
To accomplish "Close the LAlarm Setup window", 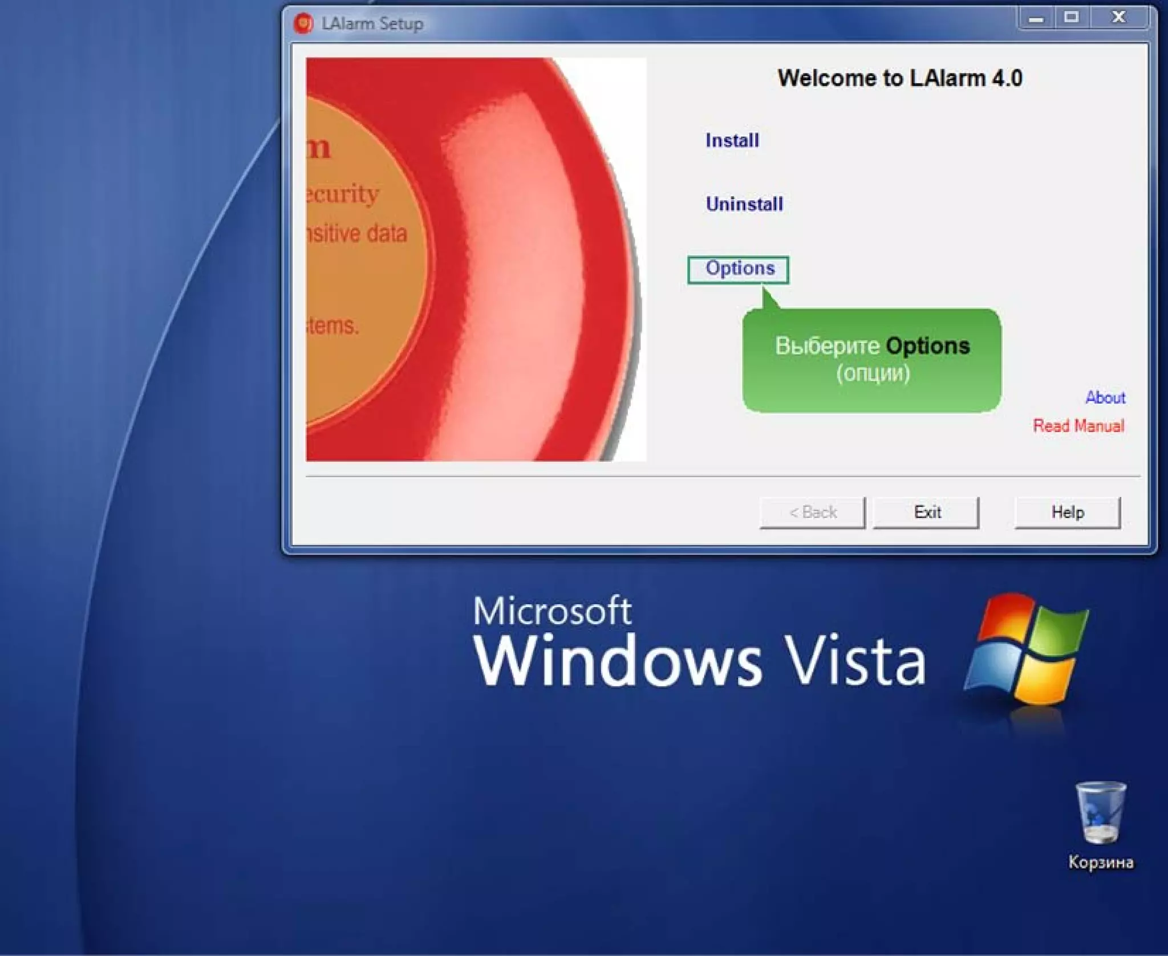I will coord(1118,18).
